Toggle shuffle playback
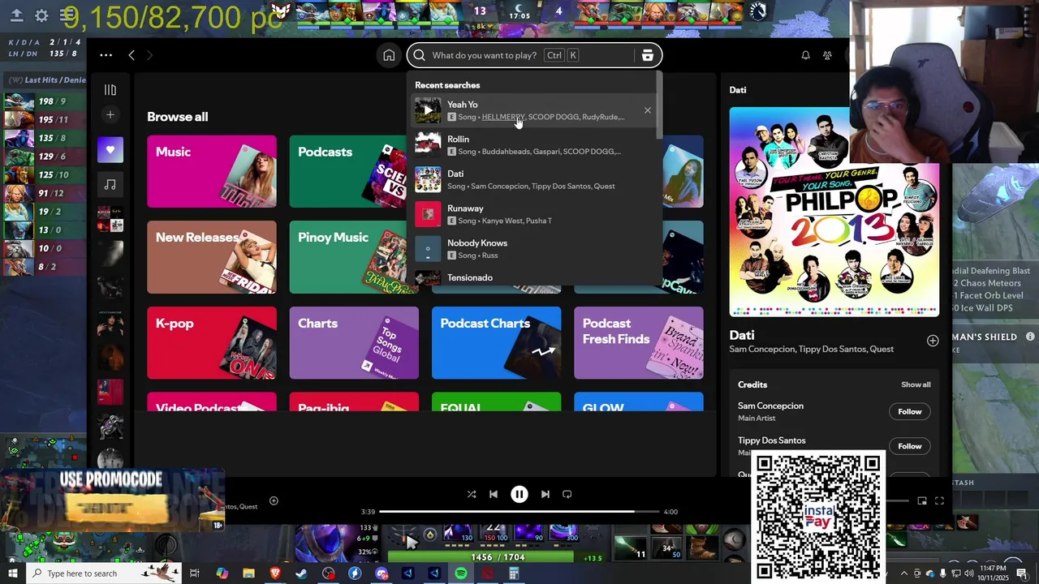The image size is (1039, 584). click(472, 494)
